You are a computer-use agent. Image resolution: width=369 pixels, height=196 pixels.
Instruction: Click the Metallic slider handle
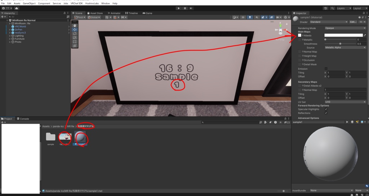coord(325,40)
